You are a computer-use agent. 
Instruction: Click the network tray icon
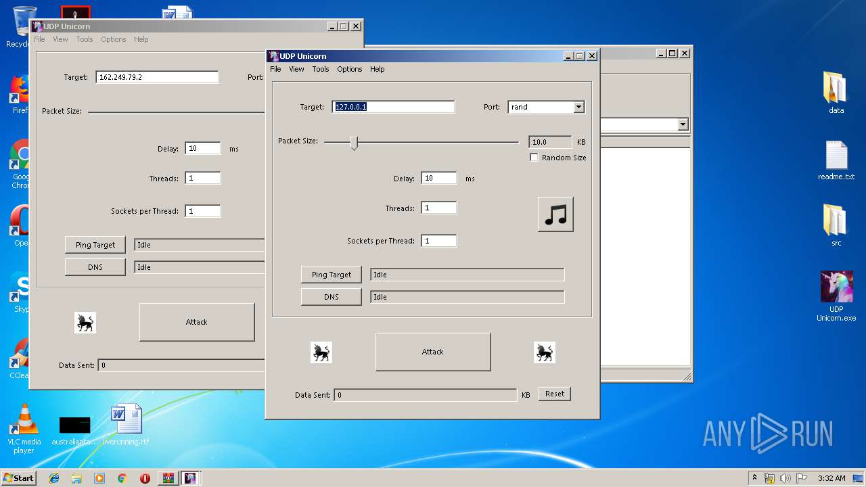click(769, 478)
